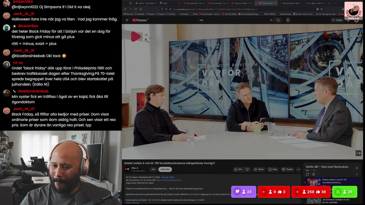
Task: Click YouTube widget showing 258 viewers
Action: point(311,192)
